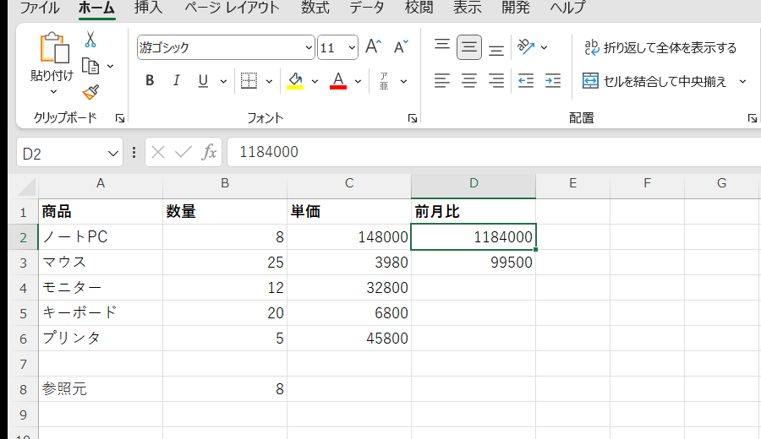Open the 配置 alignment dialog launcher
761x439 pixels.
753,118
